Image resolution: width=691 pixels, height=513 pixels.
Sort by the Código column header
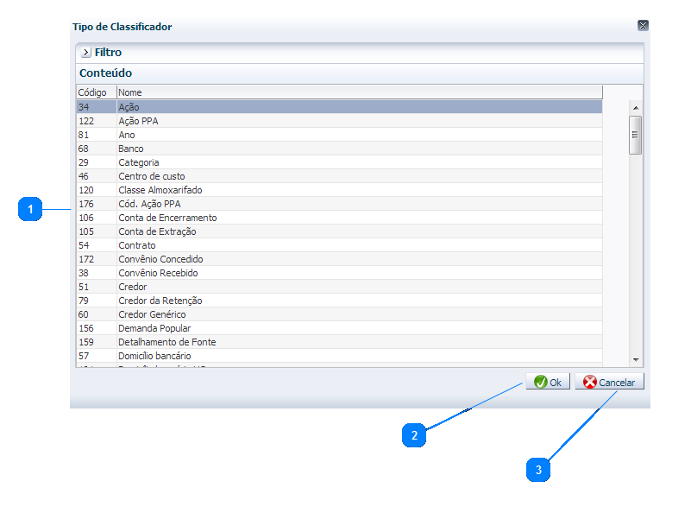[93, 92]
